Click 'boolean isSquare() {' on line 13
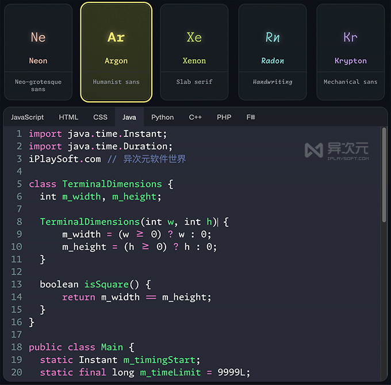 pos(95,284)
